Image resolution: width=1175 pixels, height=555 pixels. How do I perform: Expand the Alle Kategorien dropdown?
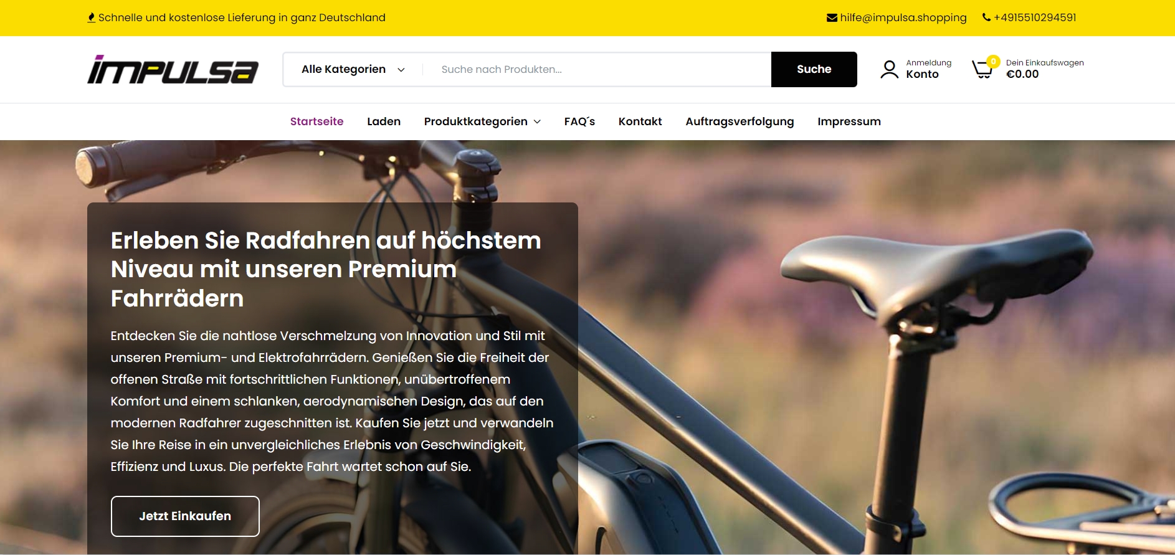[x=353, y=69]
